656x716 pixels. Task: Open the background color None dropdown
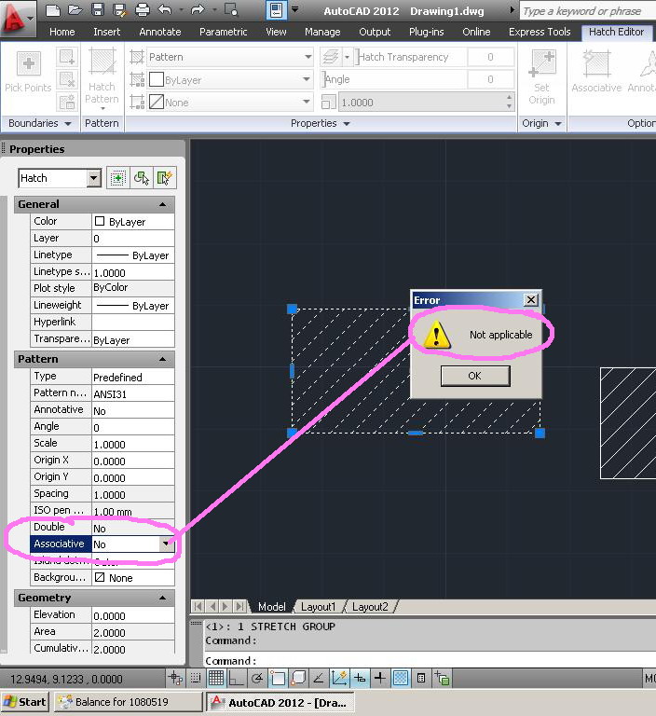coord(307,102)
